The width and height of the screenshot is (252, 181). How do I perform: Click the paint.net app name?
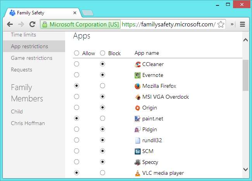153,119
